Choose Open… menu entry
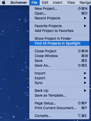Screen dimensions: 91x121 tap(59, 13)
